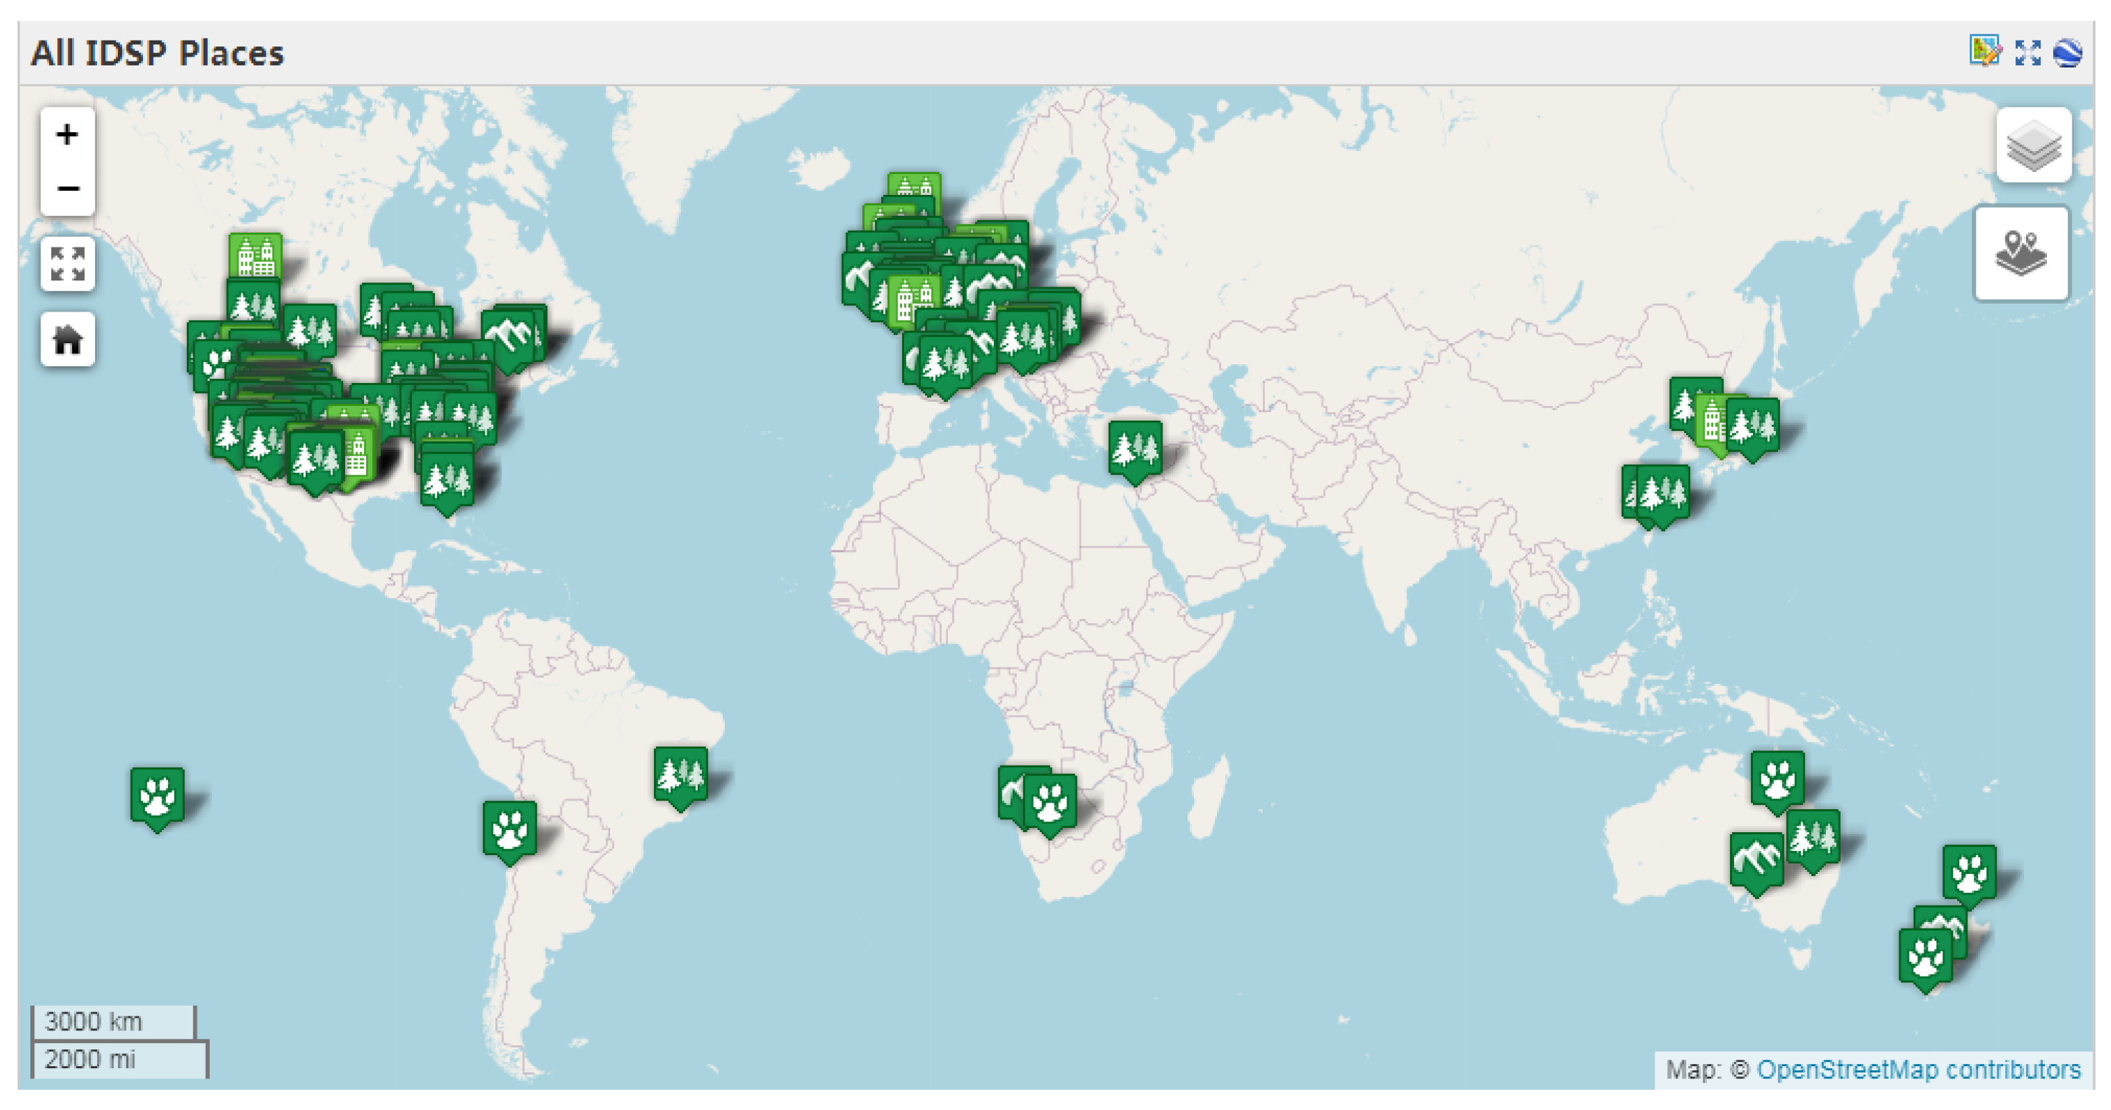Click the northern New Zealand paw marker
The height and width of the screenshot is (1110, 2111).
point(1969,871)
